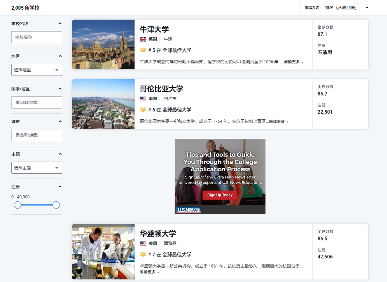The height and width of the screenshot is (282, 387).
Task: Click the US flag icon under 哥伦比亚大学
Action: pyautogui.click(x=143, y=99)
